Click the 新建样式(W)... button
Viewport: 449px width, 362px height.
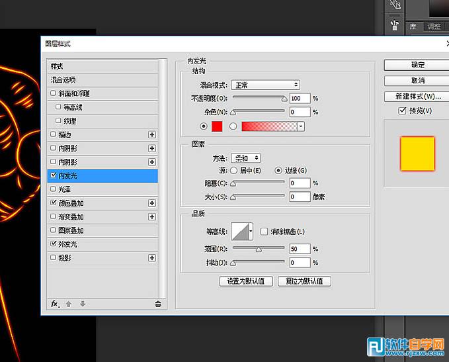pyautogui.click(x=417, y=97)
